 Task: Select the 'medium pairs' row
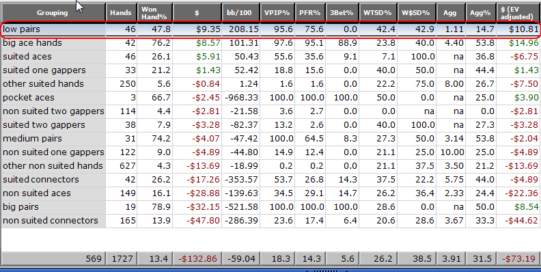tap(270, 139)
